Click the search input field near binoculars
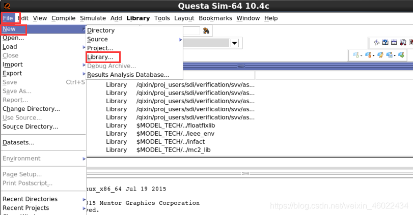This screenshot has width=413, height=215. tap(191, 31)
